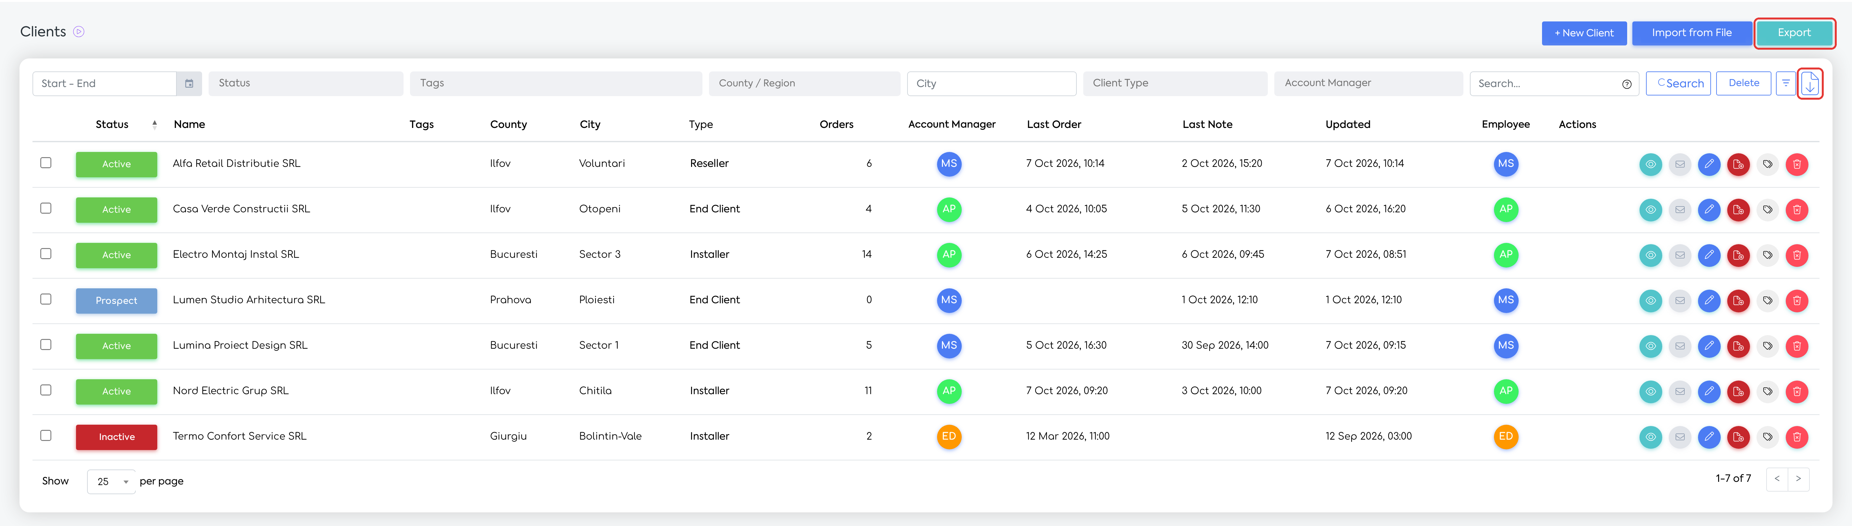Click the view eye icon for Alfa Retail Distributie
Viewport: 1852px width, 526px height.
(1651, 165)
